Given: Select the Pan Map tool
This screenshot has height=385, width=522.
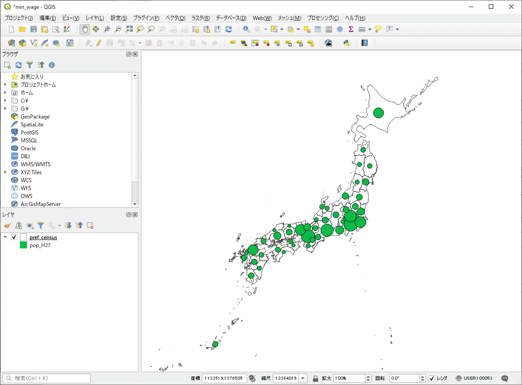Looking at the screenshot, I should pos(84,29).
